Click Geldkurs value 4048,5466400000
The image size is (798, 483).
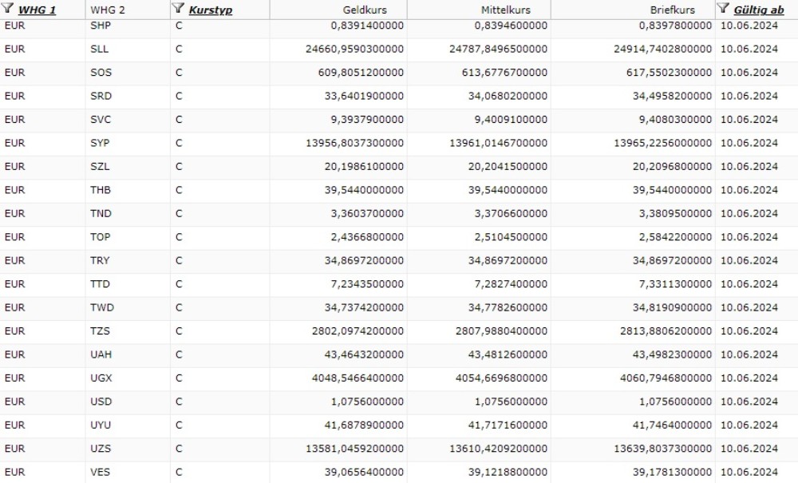click(x=358, y=378)
